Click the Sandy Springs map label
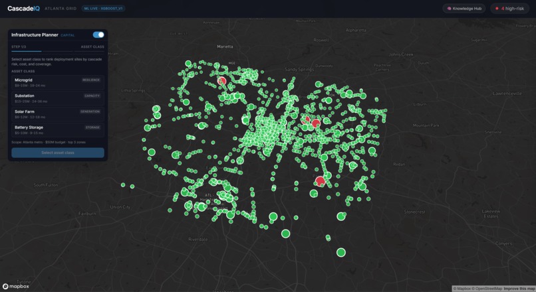The height and width of the screenshot is (292, 536). tap(299, 69)
